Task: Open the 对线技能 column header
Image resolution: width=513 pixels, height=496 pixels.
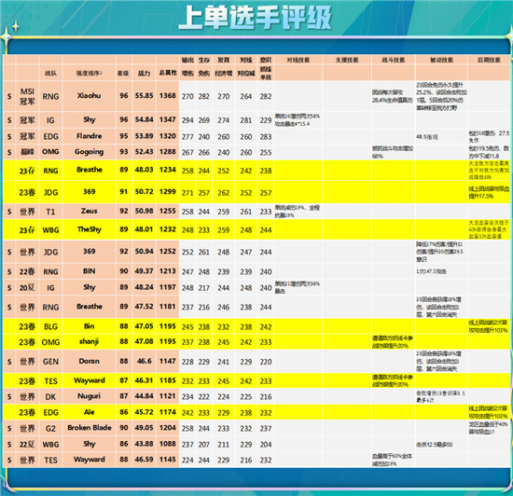Action: [x=298, y=60]
